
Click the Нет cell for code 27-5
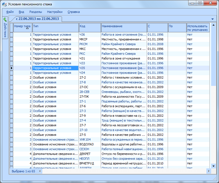coord(198,135)
